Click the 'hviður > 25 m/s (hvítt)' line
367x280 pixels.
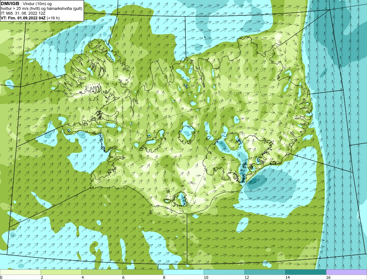click(x=21, y=8)
